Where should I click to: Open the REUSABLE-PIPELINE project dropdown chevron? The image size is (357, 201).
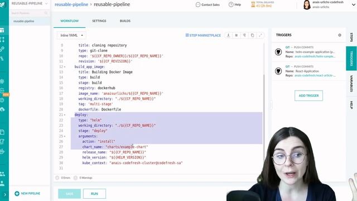46,3
